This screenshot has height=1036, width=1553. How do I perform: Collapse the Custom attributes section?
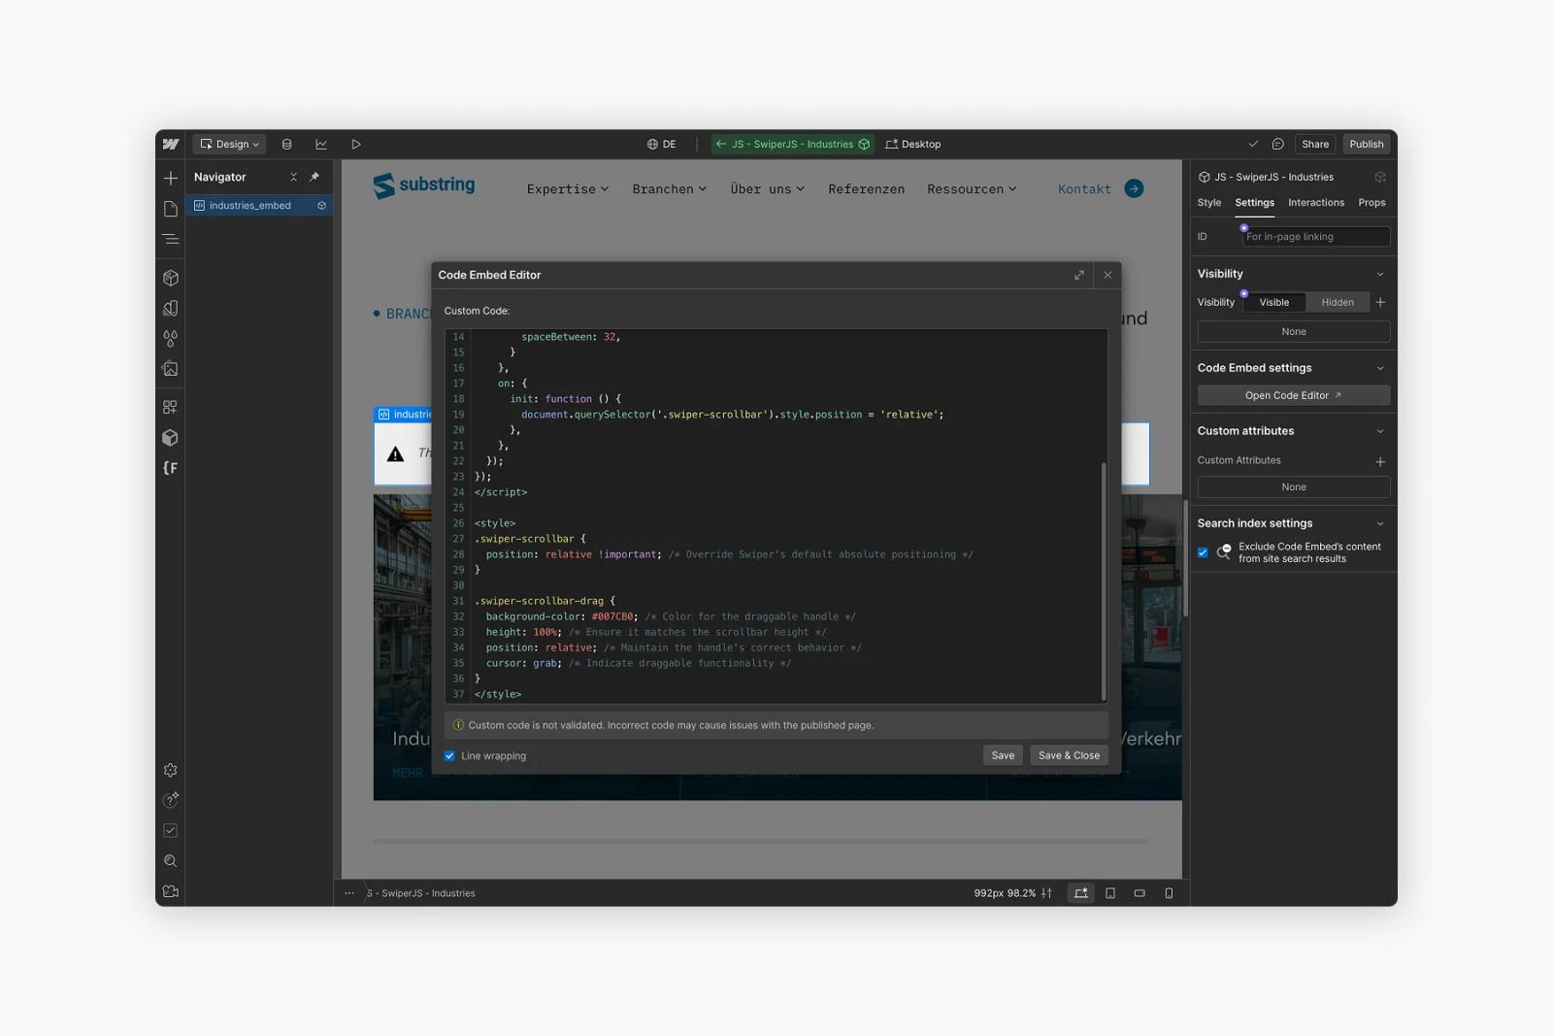coord(1380,431)
